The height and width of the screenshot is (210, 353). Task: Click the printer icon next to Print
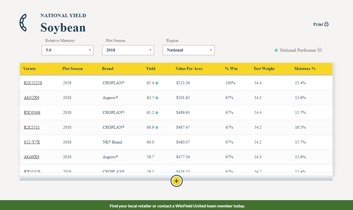[x=326, y=24]
